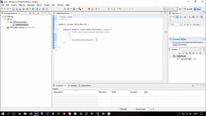Click the Save All toolbar icon
Viewport: 206px width, 116px height.
17,9
